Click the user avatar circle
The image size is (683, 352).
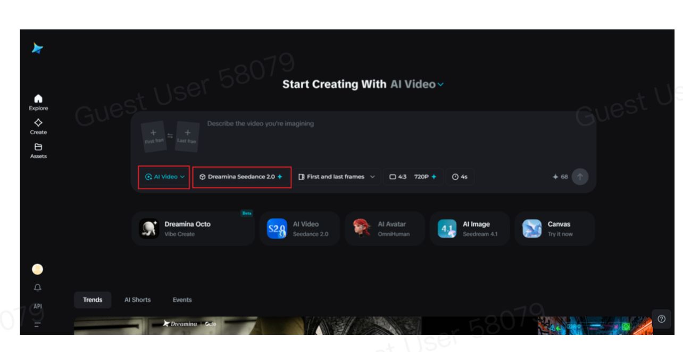pyautogui.click(x=37, y=270)
